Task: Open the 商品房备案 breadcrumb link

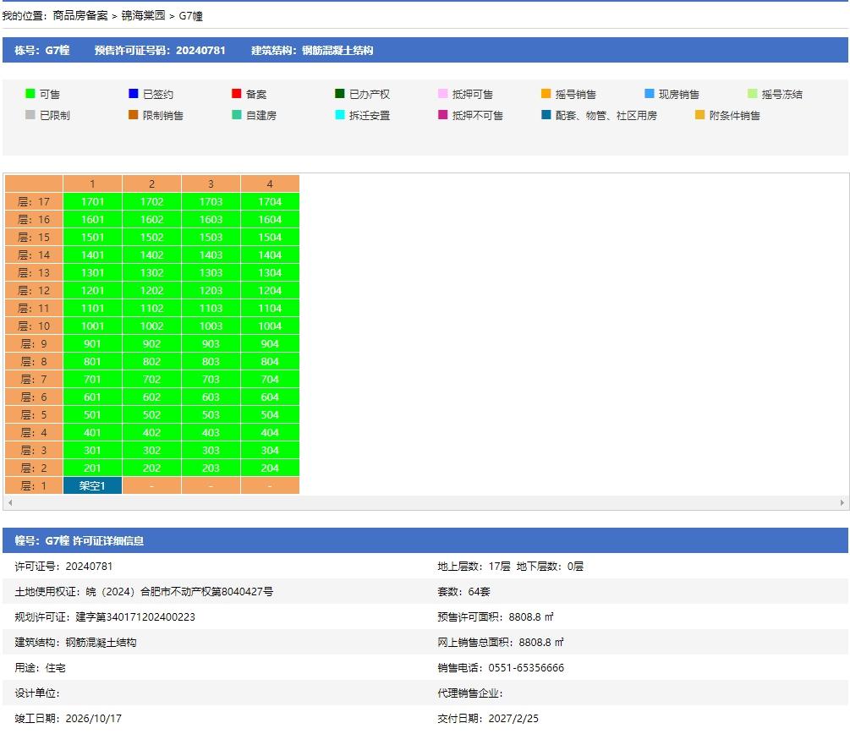Action: 80,16
